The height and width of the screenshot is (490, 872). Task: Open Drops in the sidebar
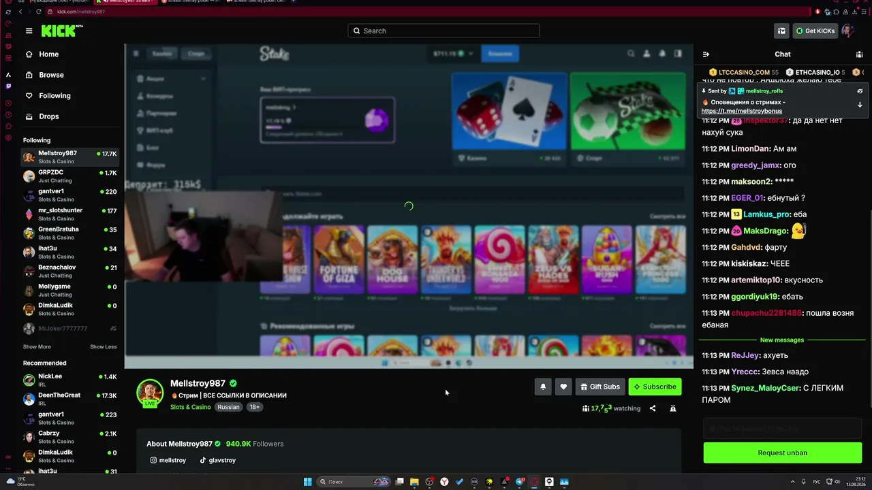[48, 116]
